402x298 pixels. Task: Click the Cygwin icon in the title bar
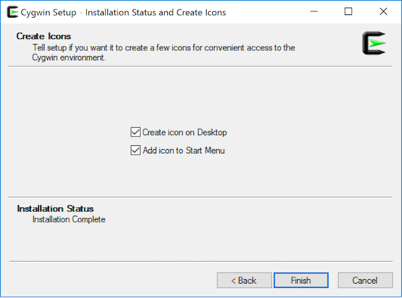(12, 12)
